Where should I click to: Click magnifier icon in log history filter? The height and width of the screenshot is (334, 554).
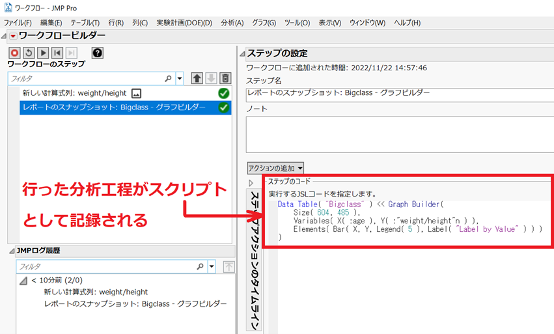pyautogui.click(x=200, y=266)
